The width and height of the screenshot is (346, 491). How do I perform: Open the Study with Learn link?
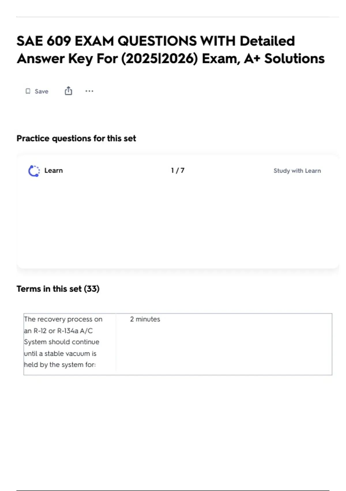click(x=297, y=171)
